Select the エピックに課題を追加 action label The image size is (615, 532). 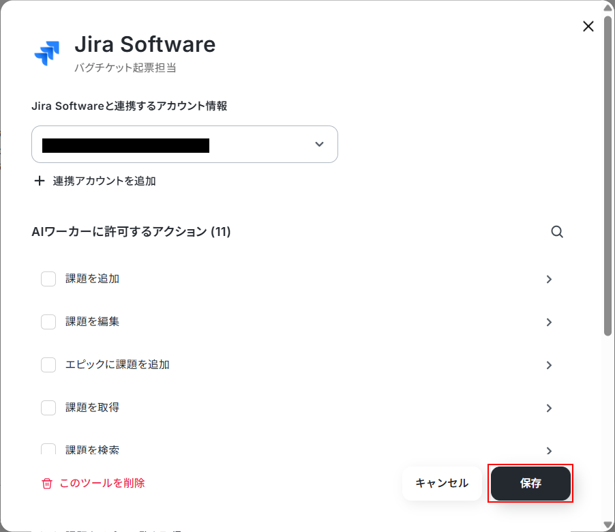117,365
